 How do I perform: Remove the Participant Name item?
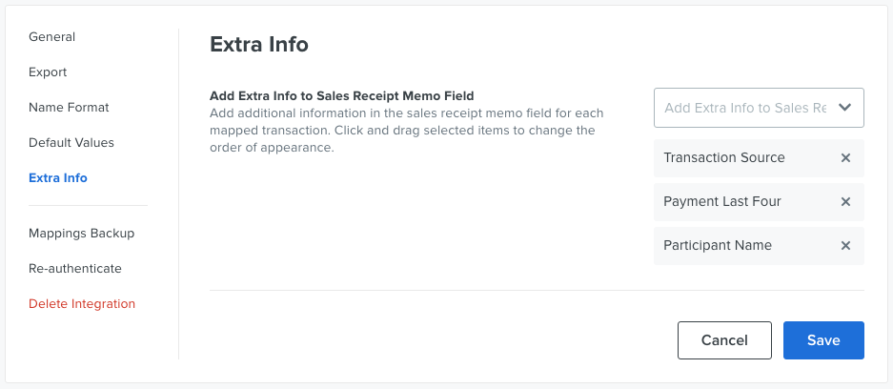(x=845, y=245)
